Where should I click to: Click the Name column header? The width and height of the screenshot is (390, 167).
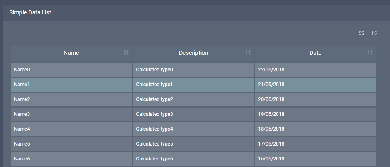click(x=71, y=53)
